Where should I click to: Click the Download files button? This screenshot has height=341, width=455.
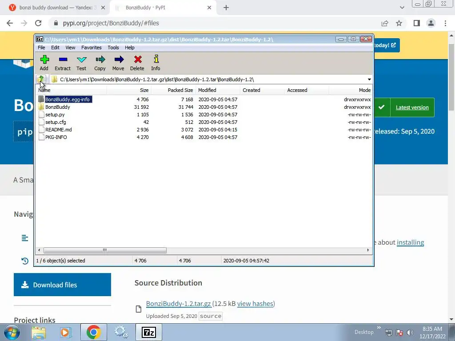pos(62,285)
